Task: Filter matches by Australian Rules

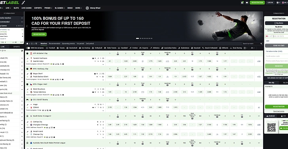Action: click(169, 48)
